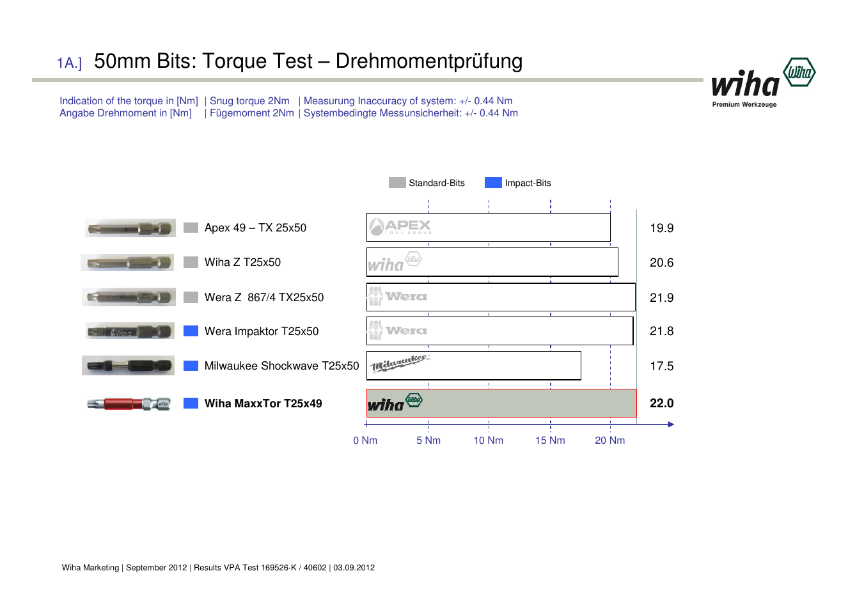
Task: Click the 'Standard-Bits' legend label
Action: click(437, 183)
